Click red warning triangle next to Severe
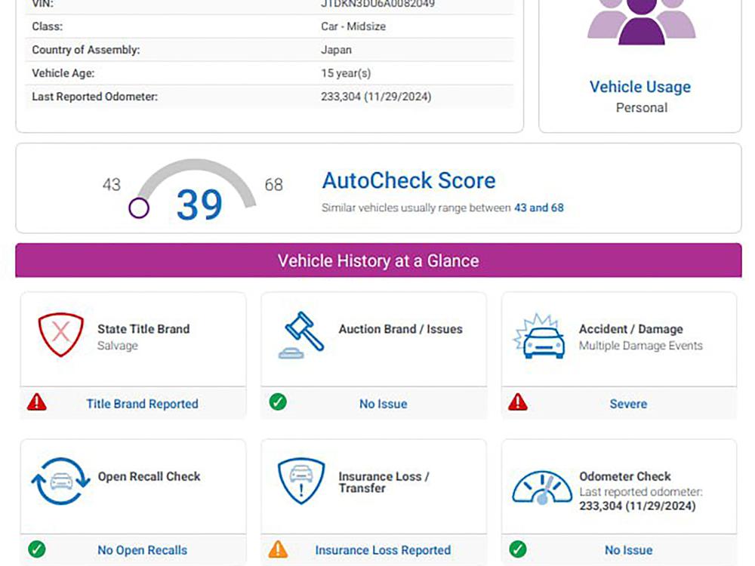The height and width of the screenshot is (566, 755). click(x=518, y=402)
